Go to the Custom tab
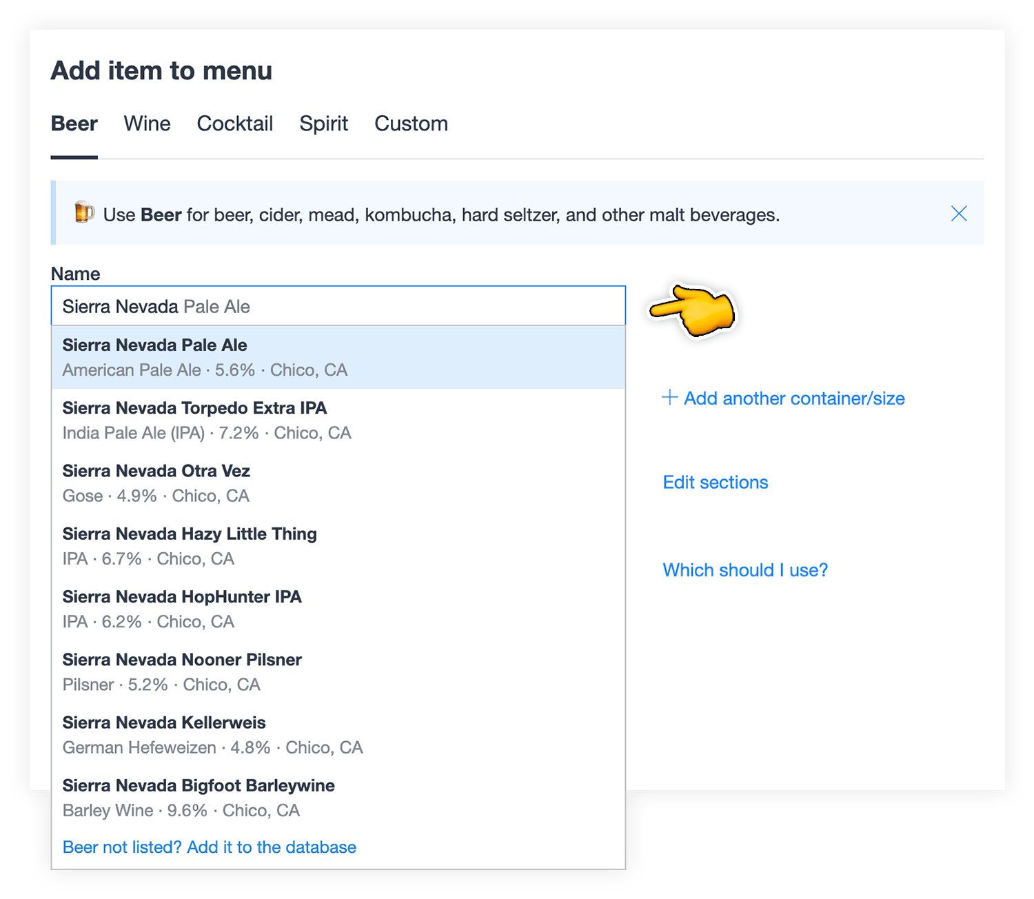The width and height of the screenshot is (1034, 899). (x=411, y=124)
